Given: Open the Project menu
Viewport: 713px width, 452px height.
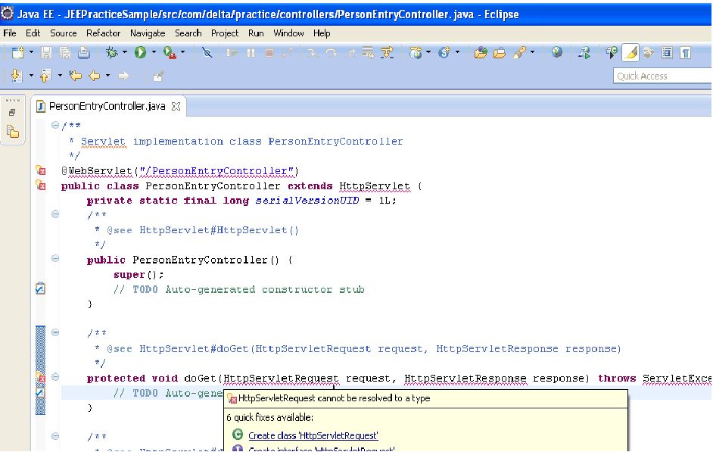Looking at the screenshot, I should 225,33.
